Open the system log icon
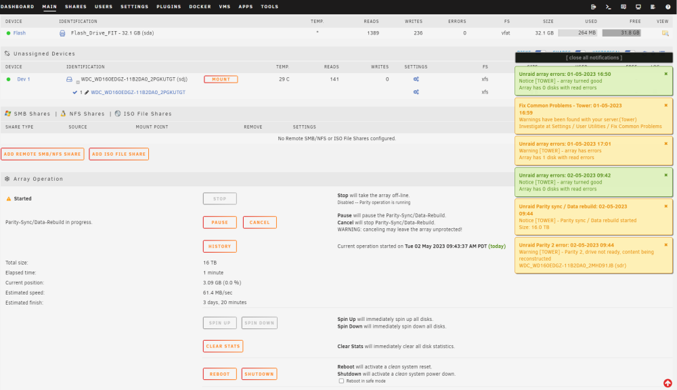Viewport: 677px width, 390px height. (653, 7)
